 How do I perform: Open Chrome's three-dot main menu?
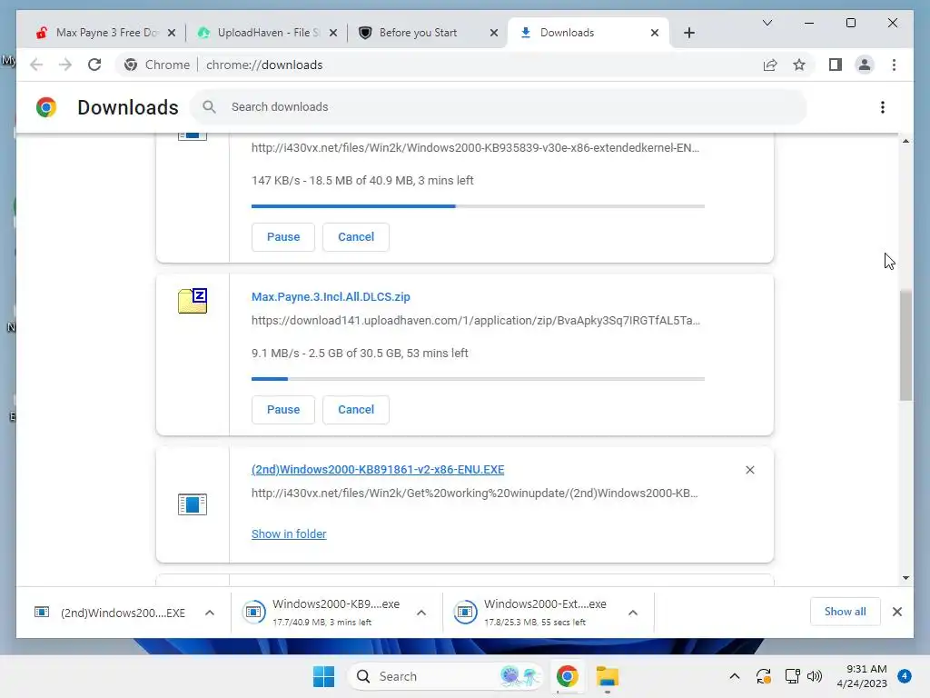point(894,65)
